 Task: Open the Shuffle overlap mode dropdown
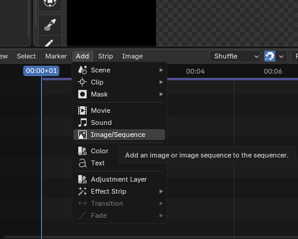tap(235, 56)
